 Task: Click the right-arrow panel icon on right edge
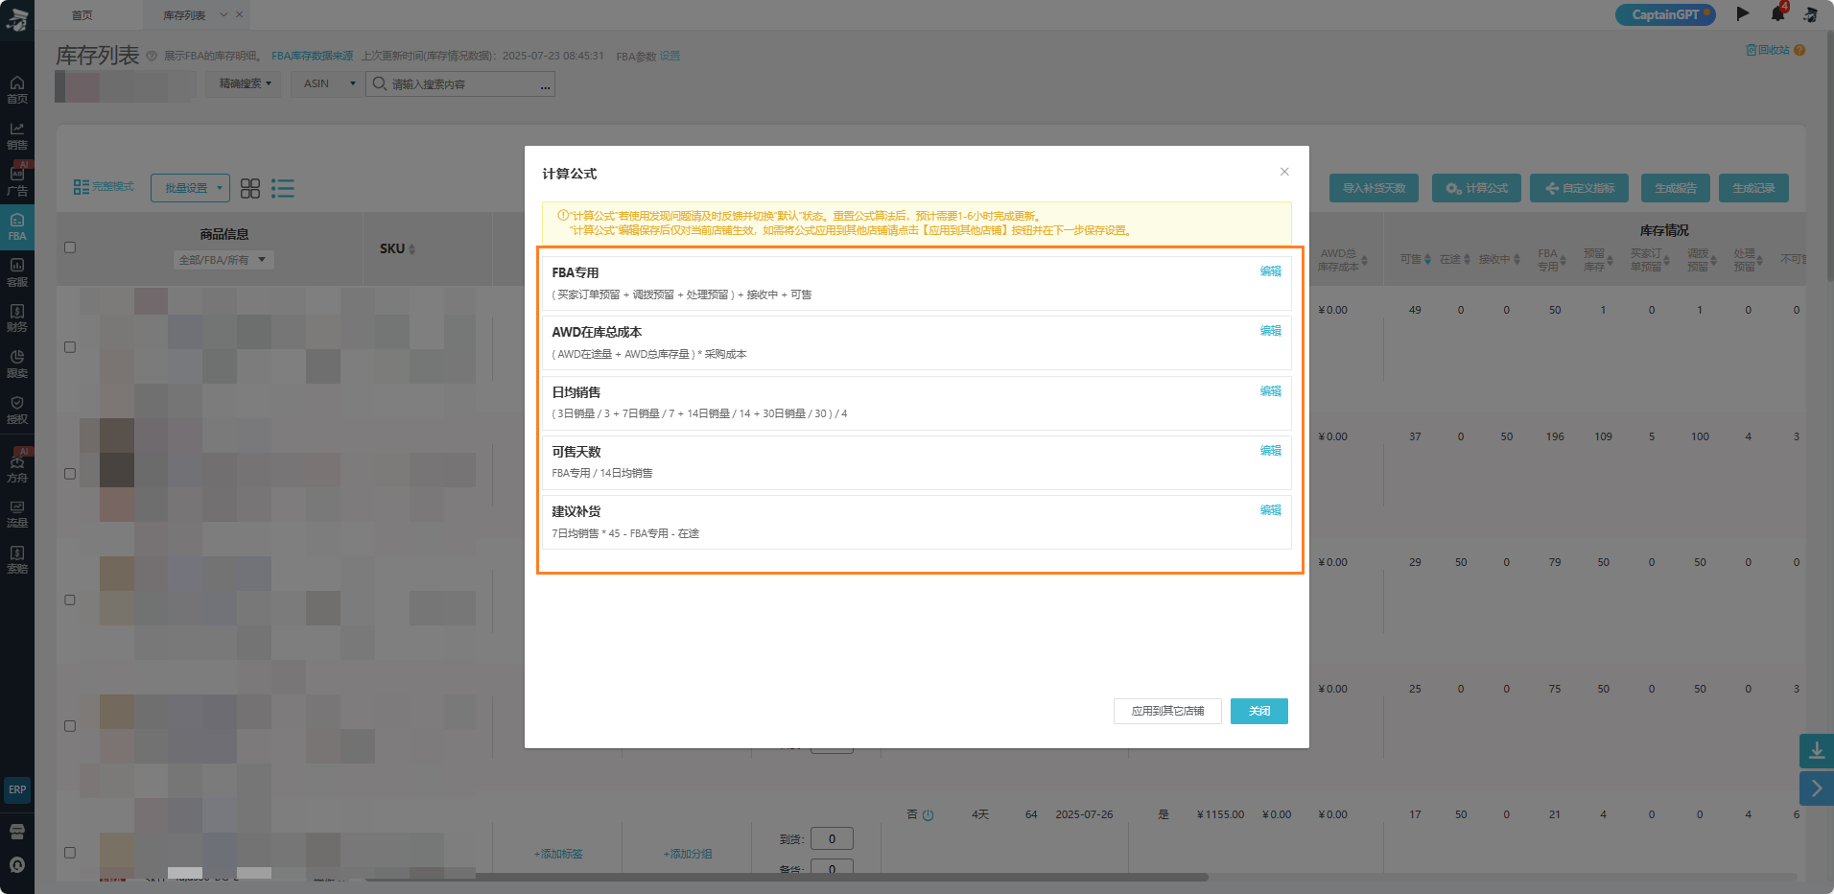pos(1817,788)
